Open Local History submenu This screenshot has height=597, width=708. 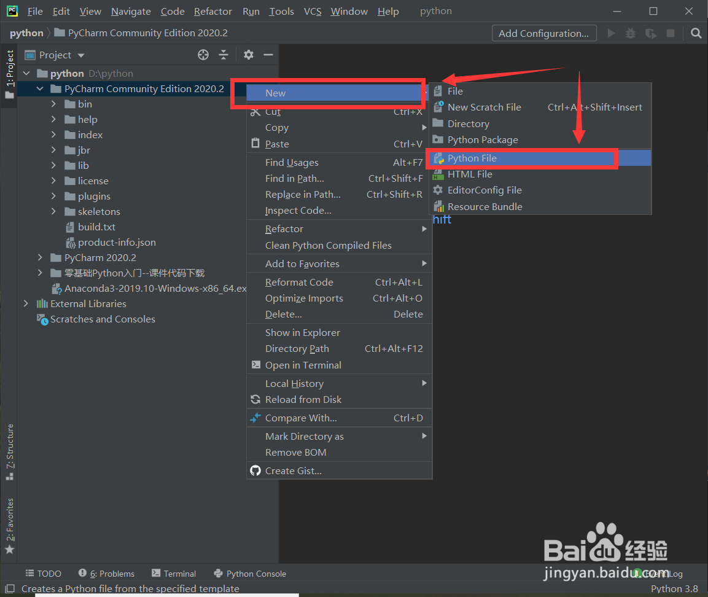[339, 383]
